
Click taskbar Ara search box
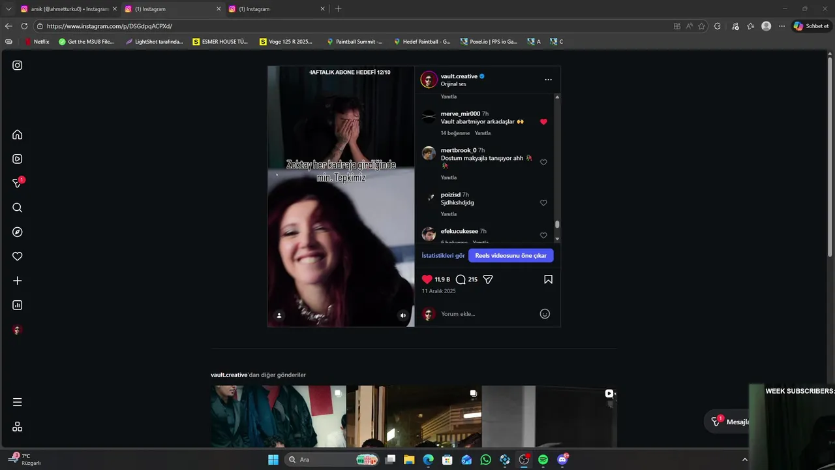tap(332, 460)
